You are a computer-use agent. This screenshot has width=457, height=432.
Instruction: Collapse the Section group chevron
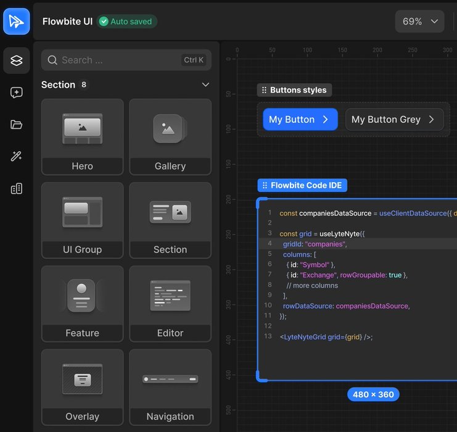[x=205, y=85]
